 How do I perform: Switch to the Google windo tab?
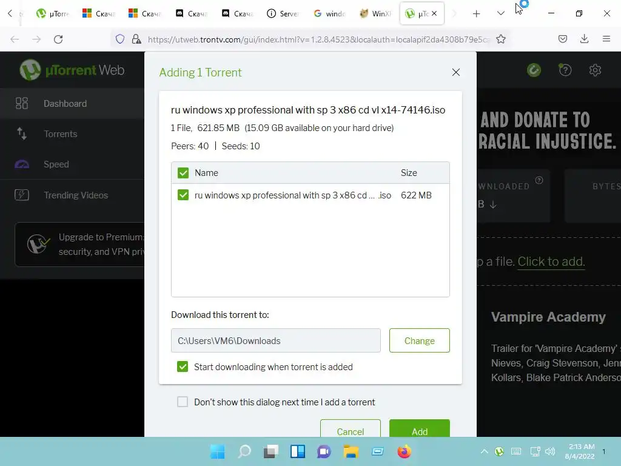[329, 13]
